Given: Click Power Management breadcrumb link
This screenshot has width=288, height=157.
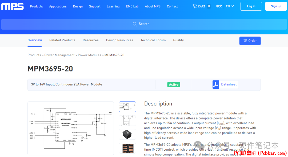Looking at the screenshot, I should point(59,55).
